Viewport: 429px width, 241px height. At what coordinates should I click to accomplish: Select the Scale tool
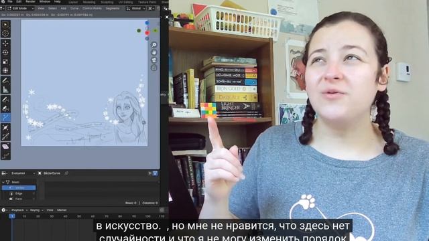click(x=5, y=62)
